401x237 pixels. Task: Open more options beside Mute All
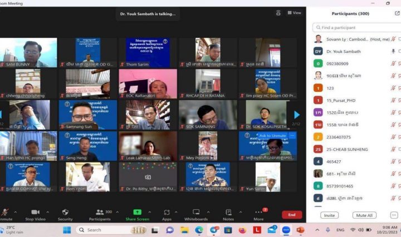[394, 215]
